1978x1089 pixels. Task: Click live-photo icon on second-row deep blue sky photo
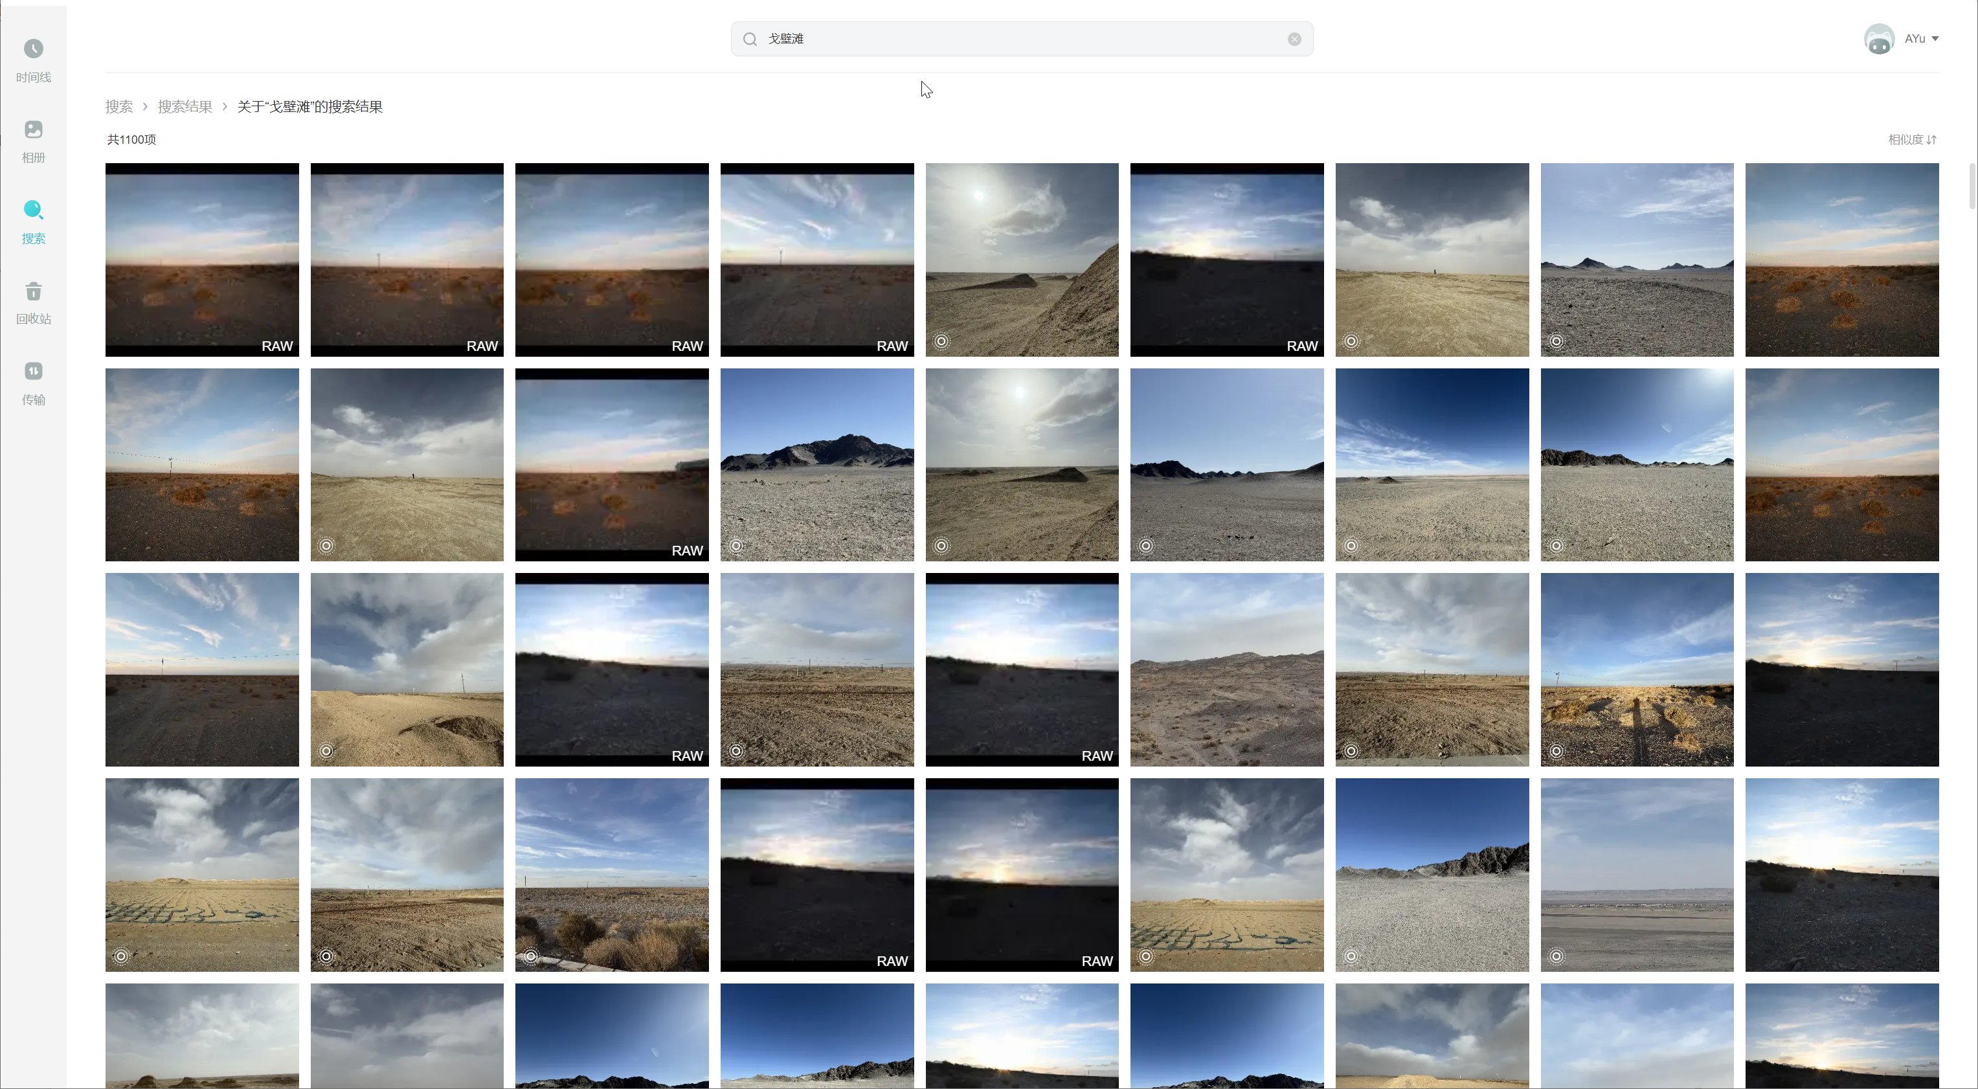pyautogui.click(x=1351, y=546)
